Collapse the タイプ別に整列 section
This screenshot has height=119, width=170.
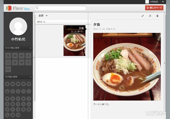point(31,48)
